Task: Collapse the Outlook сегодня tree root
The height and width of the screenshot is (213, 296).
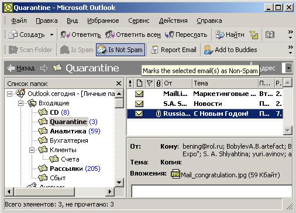Action: (x=9, y=94)
